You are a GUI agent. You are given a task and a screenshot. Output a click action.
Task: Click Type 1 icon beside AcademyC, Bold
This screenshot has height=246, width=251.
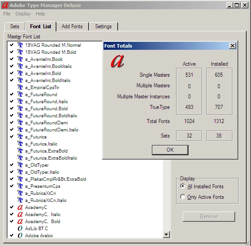point(20,221)
